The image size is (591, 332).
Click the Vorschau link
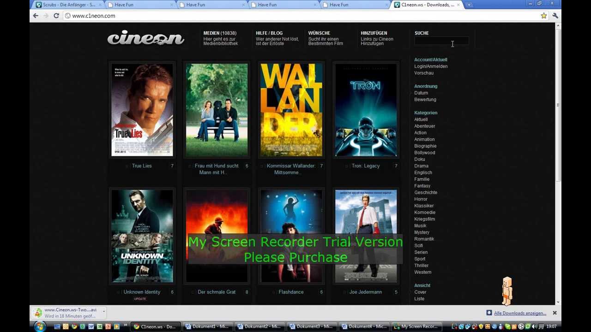[x=424, y=73]
